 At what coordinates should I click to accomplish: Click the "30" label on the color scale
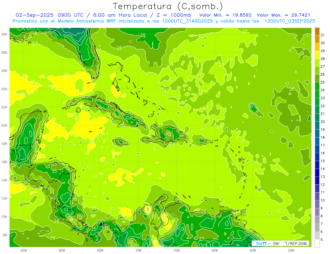pos(323,43)
